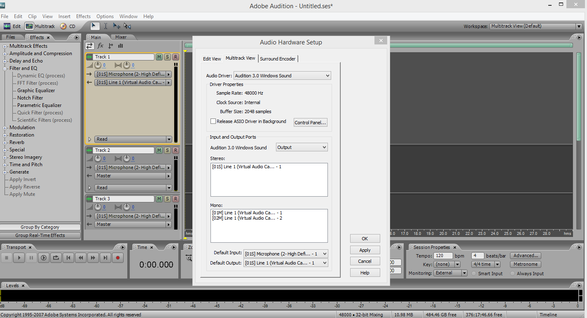The height and width of the screenshot is (318, 587).
Task: Click Cancel in Audio Hardware Setup
Action: pyautogui.click(x=365, y=261)
